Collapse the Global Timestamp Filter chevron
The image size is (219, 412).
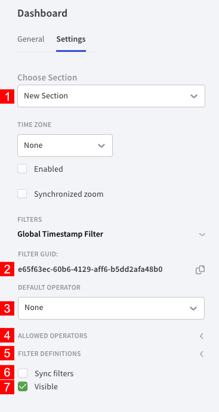pos(202,234)
